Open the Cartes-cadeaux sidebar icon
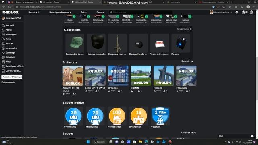This screenshot has height=145, width=258. point(3,71)
